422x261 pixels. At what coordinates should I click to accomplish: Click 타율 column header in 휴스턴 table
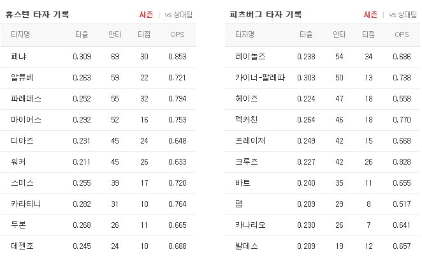(82, 34)
